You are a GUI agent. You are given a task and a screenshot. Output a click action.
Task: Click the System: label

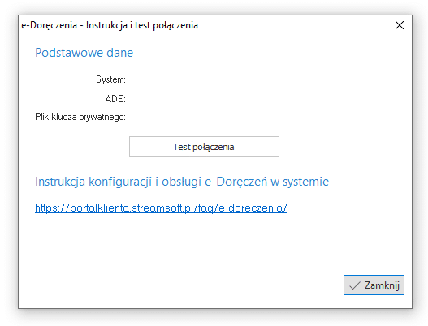pos(110,79)
